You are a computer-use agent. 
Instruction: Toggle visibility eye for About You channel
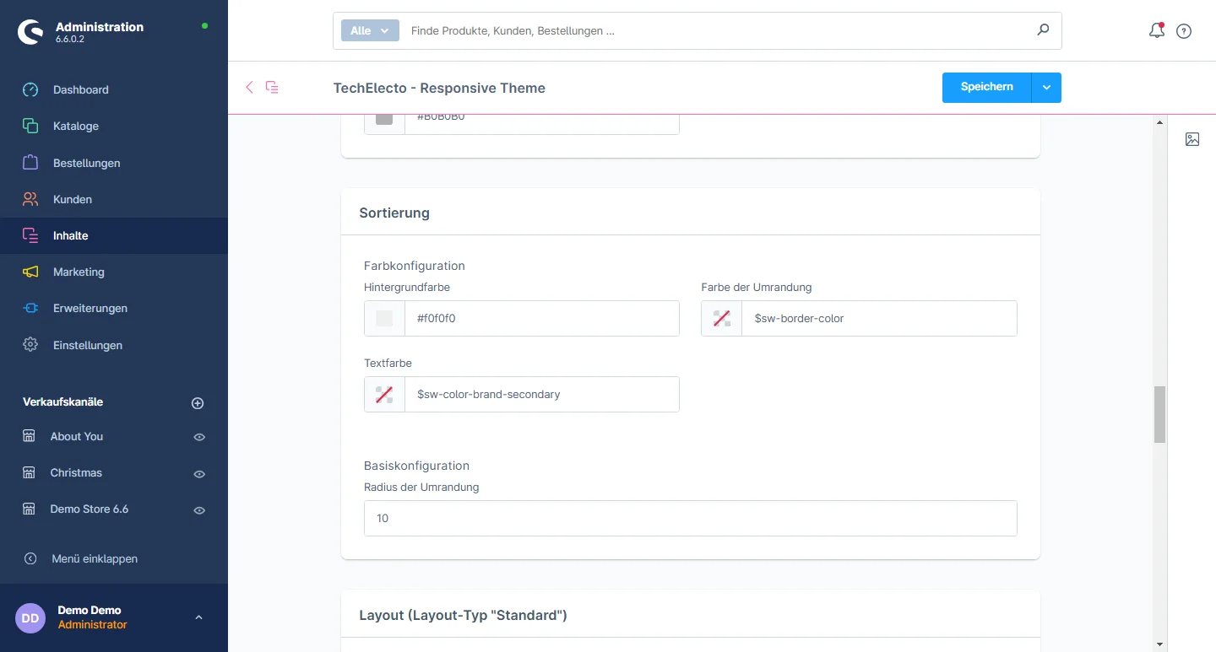coord(199,437)
